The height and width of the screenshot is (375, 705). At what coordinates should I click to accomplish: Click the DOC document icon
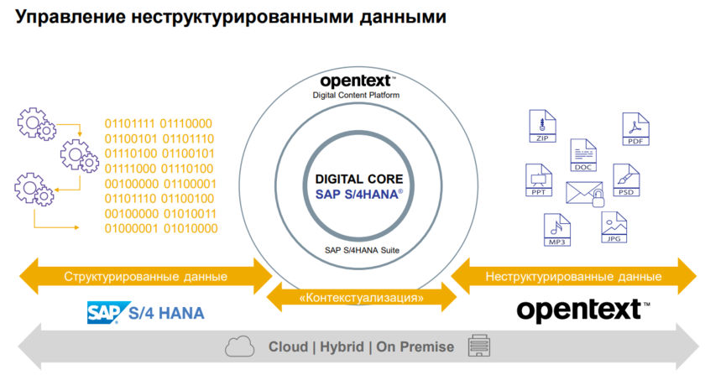point(584,156)
